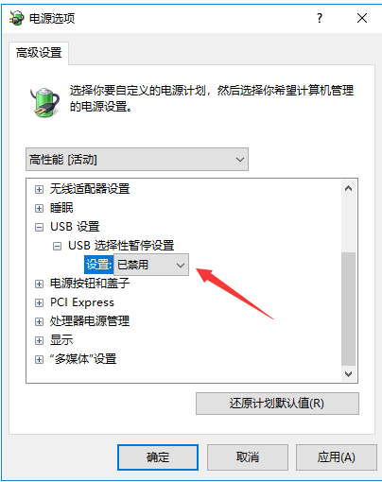Open the 高性能 [活动] plan dropdown
382x482 pixels.
coord(137,160)
